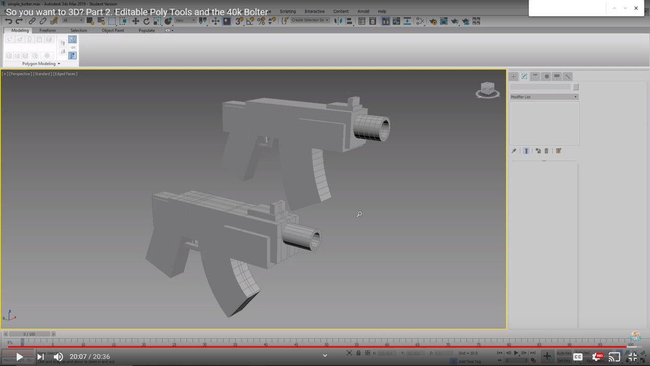Open the Motion command panel tab
Viewport: 650px width, 366px height.
(546, 76)
